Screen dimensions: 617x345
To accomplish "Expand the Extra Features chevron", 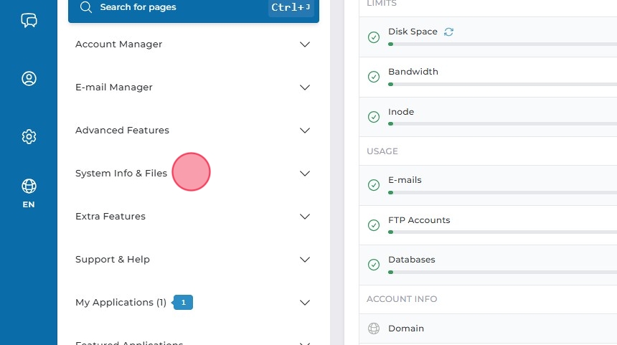I will 305,217.
